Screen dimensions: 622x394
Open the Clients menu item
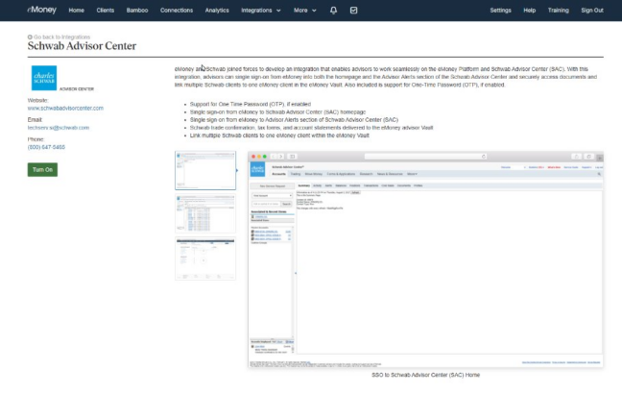(106, 11)
